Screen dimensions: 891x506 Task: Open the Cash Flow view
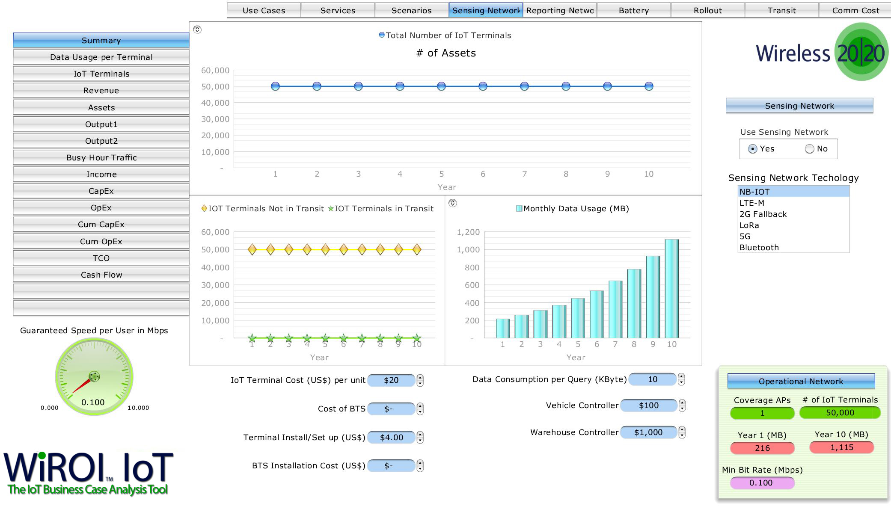pos(101,275)
